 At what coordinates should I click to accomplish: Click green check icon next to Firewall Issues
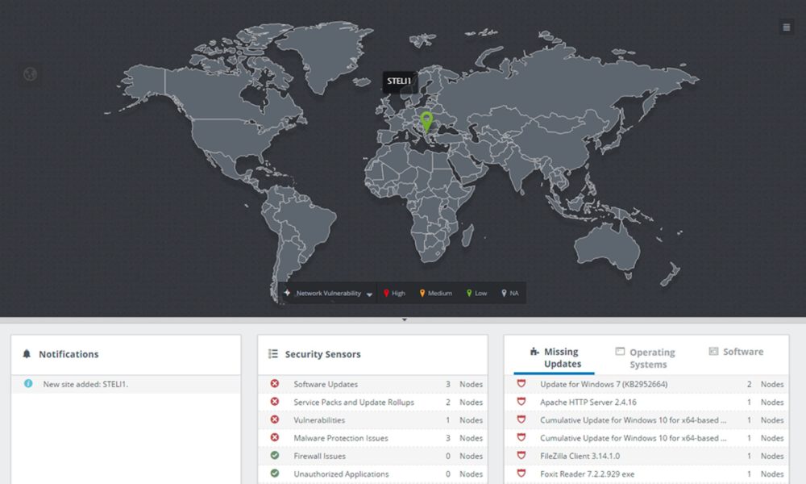[x=275, y=456]
